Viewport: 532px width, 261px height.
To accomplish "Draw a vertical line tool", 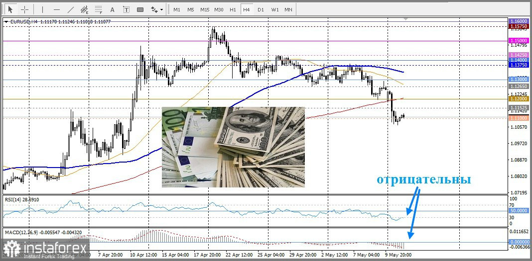I will (42, 9).
